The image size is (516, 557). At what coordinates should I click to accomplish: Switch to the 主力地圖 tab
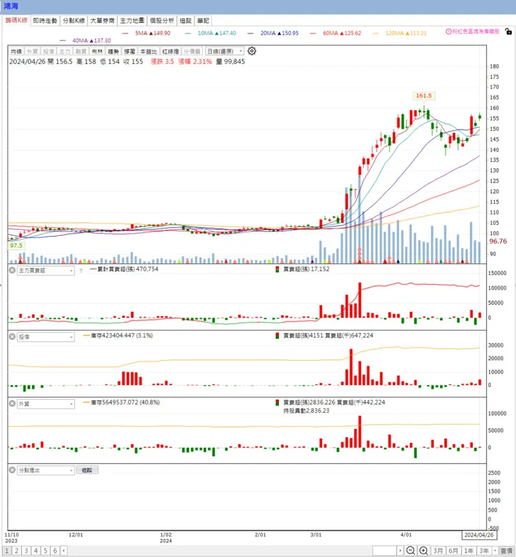(x=132, y=21)
